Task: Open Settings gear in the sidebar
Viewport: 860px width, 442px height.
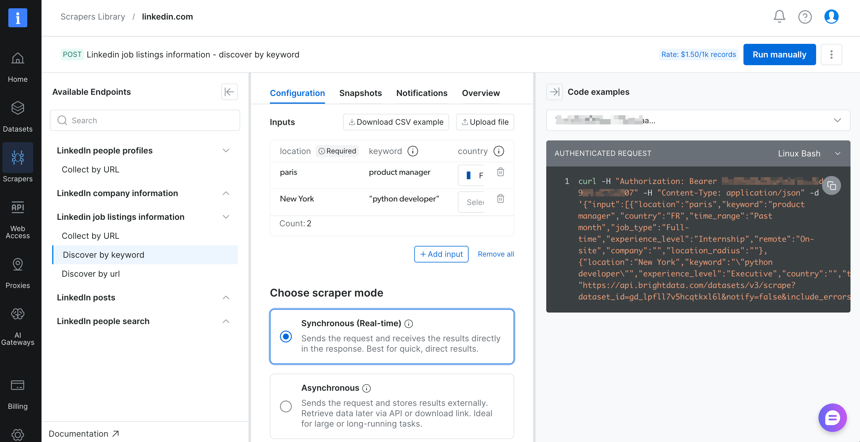Action: pyautogui.click(x=18, y=434)
